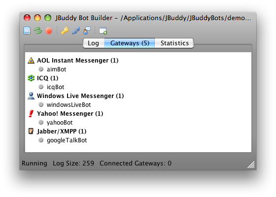Click the yellow key icon
This screenshot has width=276, height=197.
[x=65, y=31]
